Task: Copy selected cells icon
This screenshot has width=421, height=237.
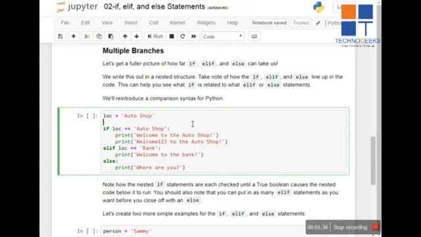Action: point(99,36)
